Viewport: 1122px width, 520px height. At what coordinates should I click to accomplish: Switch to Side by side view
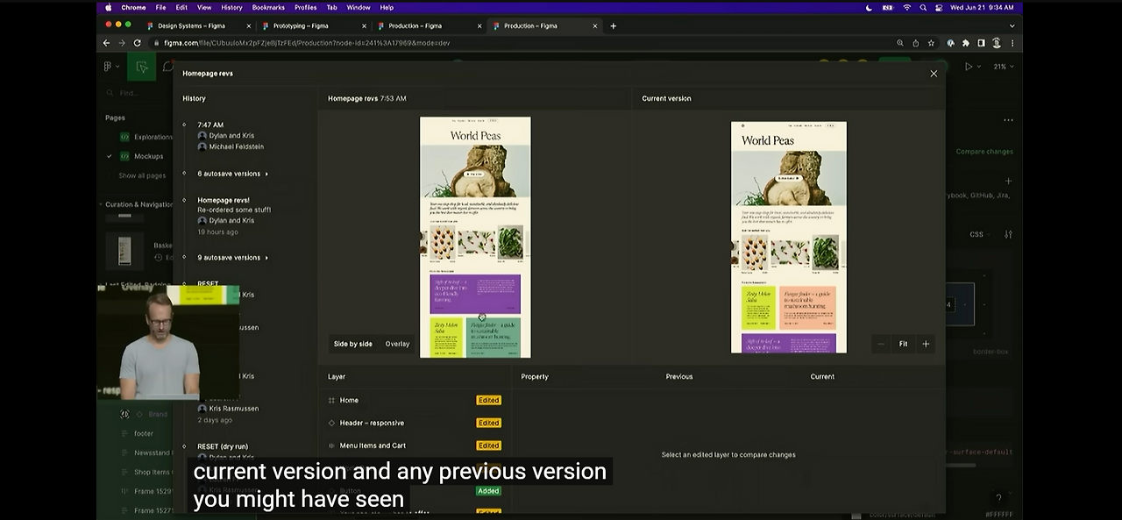click(352, 344)
